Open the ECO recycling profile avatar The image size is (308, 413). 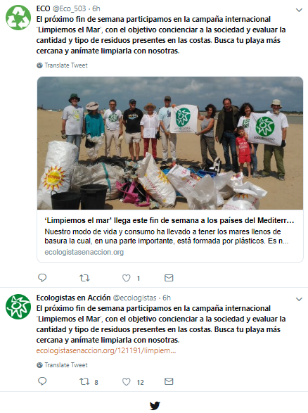[x=18, y=18]
